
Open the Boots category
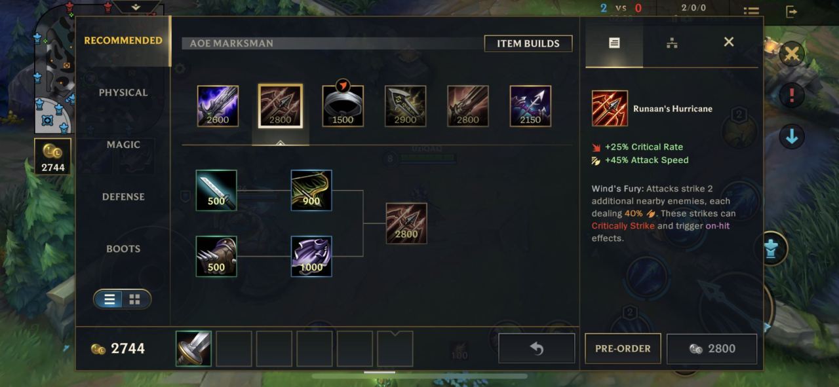[123, 249]
